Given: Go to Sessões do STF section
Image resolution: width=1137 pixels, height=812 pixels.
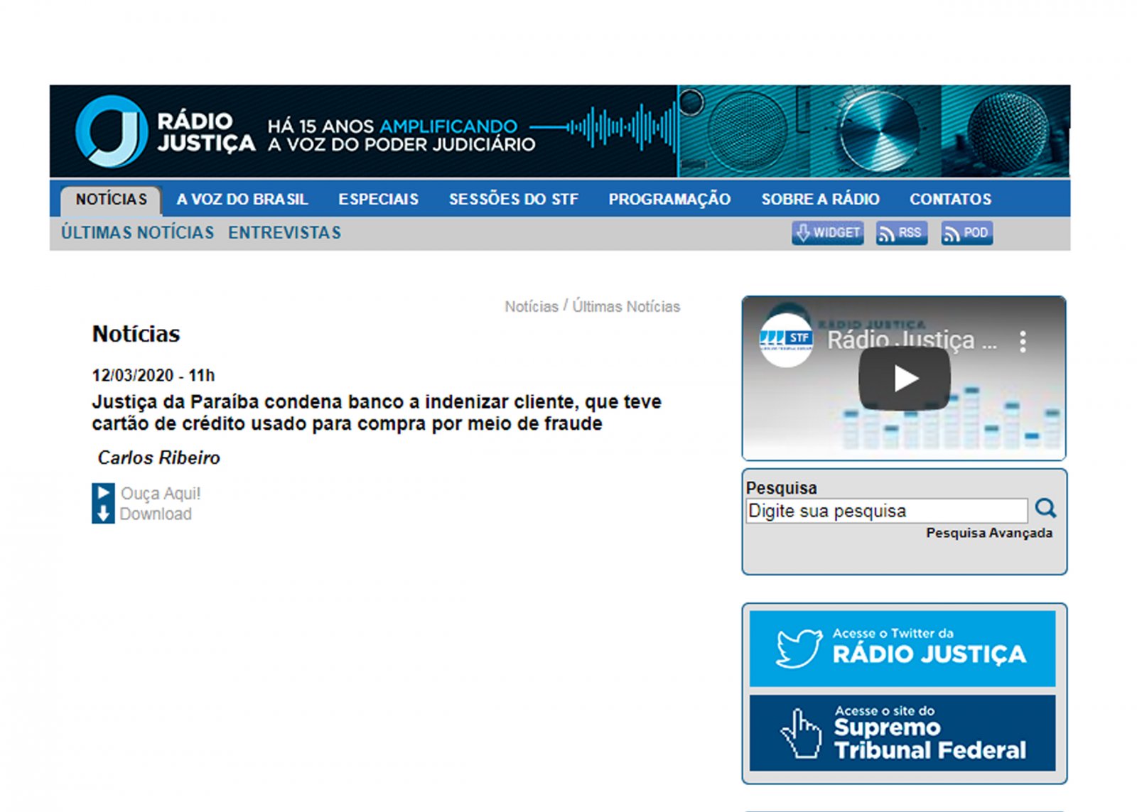Looking at the screenshot, I should pyautogui.click(x=513, y=200).
